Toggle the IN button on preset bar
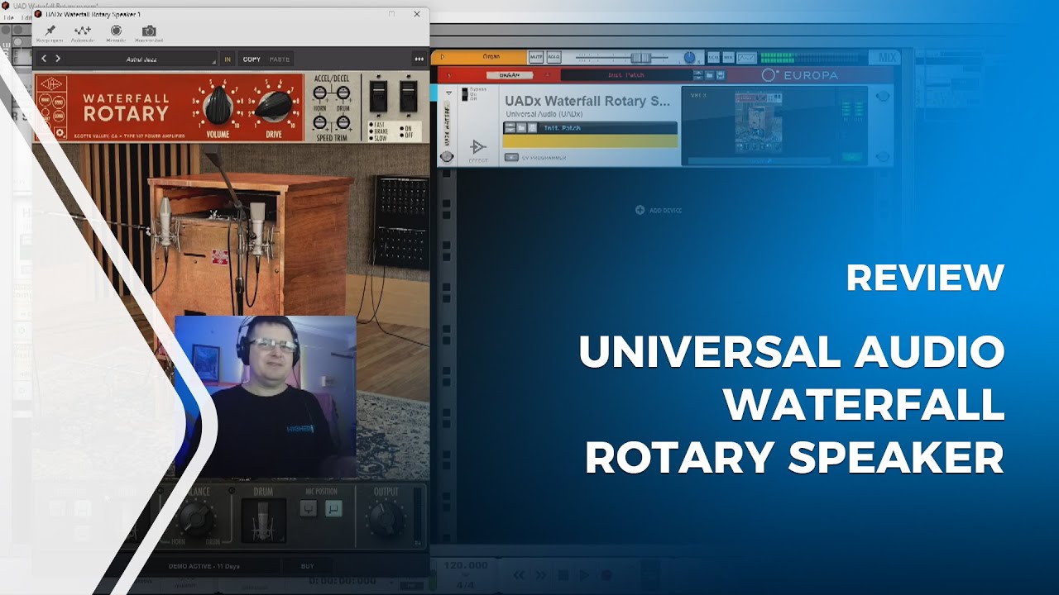 click(228, 59)
